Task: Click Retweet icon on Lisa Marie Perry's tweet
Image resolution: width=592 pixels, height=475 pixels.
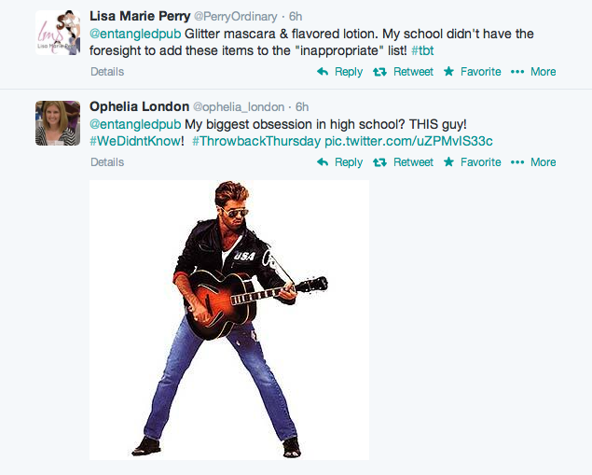Action: pyautogui.click(x=379, y=72)
